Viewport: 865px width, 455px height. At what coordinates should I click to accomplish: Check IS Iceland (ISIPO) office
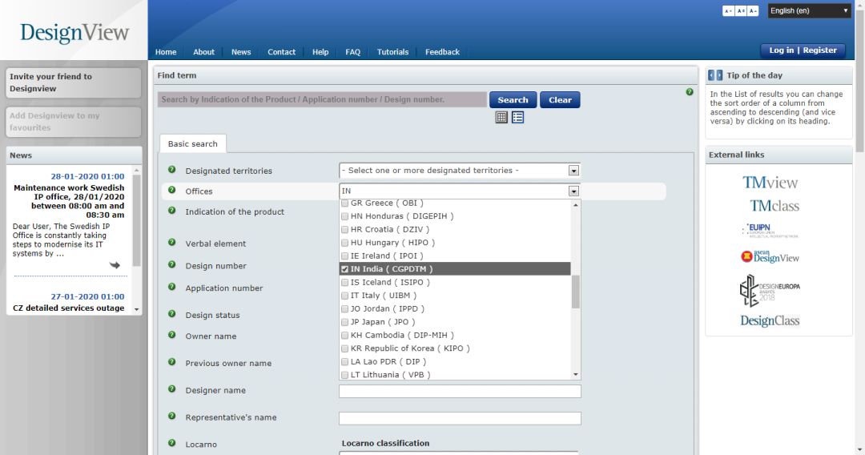(344, 283)
